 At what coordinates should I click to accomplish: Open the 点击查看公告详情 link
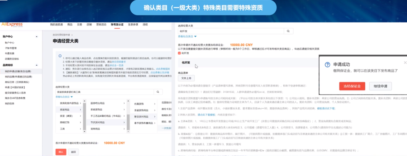pyautogui.click(x=160, y=72)
